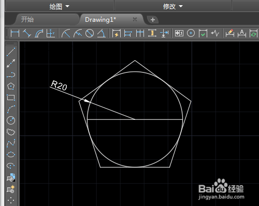The image size is (259, 206).
Task: Click the dimension toolbar grip handle
Action: tap(7, 33)
